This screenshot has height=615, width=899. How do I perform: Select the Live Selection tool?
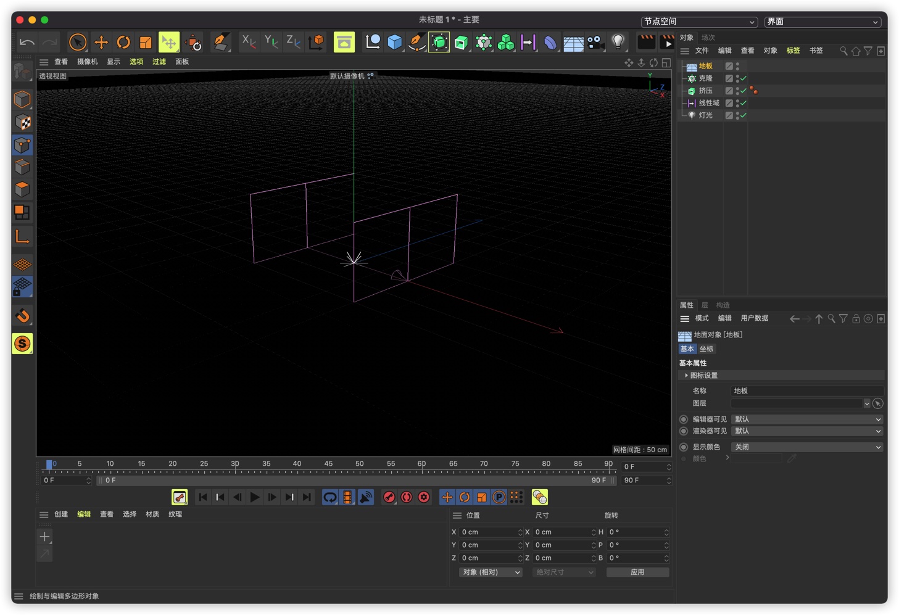[x=78, y=42]
